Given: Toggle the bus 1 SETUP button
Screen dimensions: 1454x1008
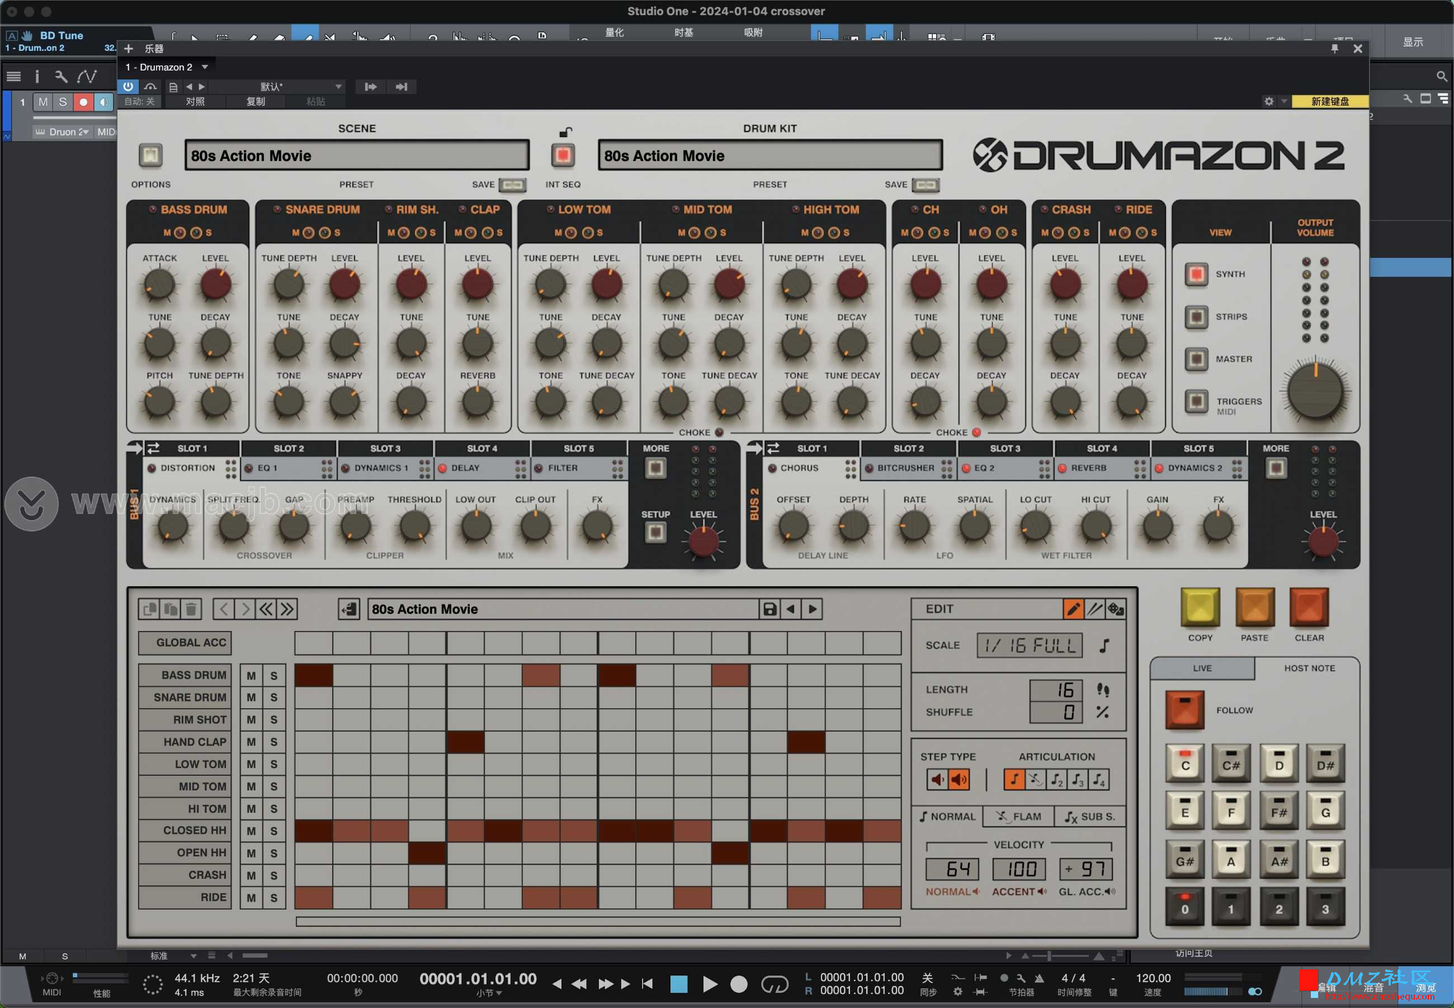Looking at the screenshot, I should [x=655, y=533].
